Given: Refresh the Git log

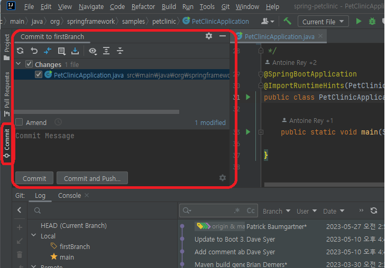Looking at the screenshot, I should 374,210.
